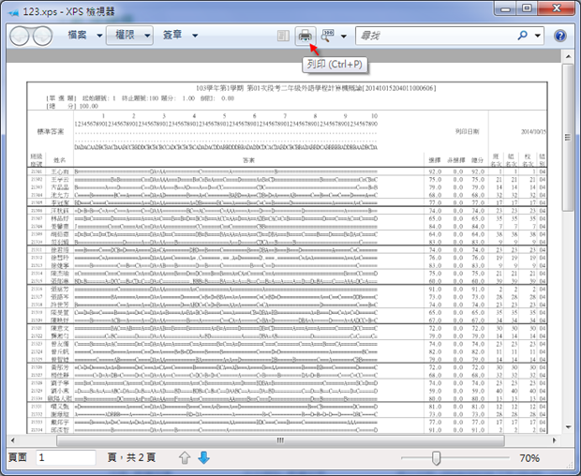581x476 pixels.
Task: Click the 答案 column header
Action: click(248, 160)
